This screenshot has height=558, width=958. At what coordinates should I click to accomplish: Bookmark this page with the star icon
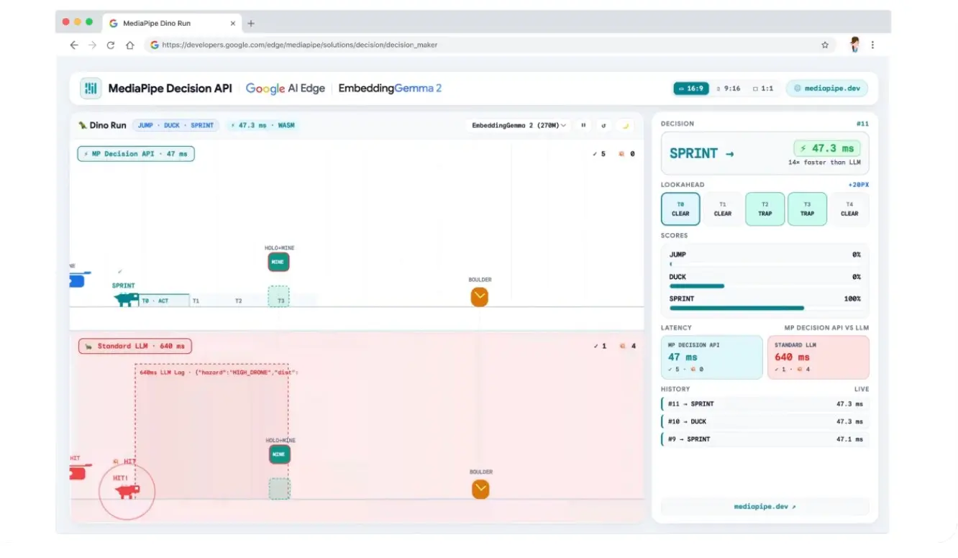(825, 45)
